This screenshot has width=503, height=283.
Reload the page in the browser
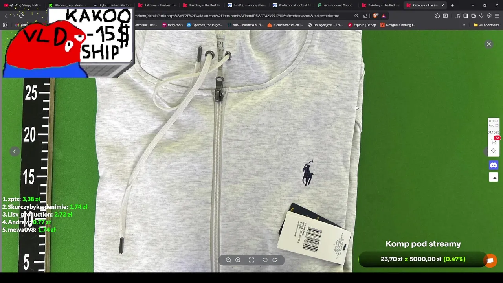tap(22, 16)
